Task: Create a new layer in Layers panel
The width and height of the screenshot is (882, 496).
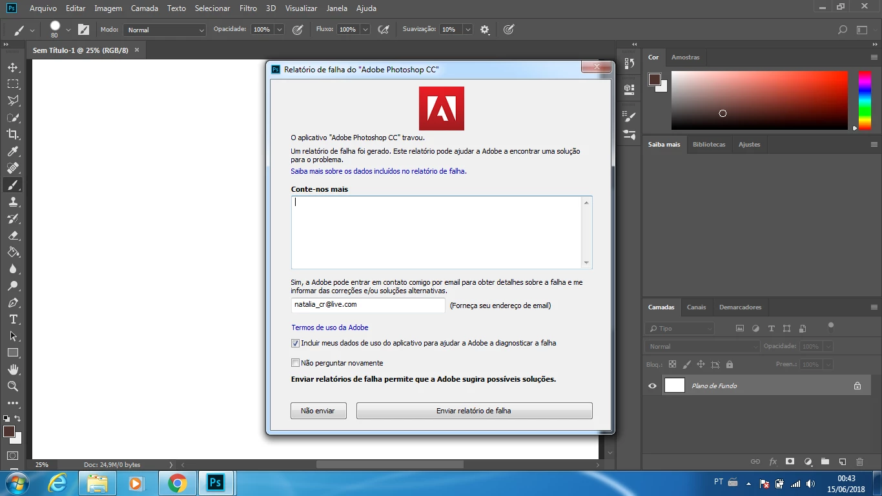Action: click(843, 462)
